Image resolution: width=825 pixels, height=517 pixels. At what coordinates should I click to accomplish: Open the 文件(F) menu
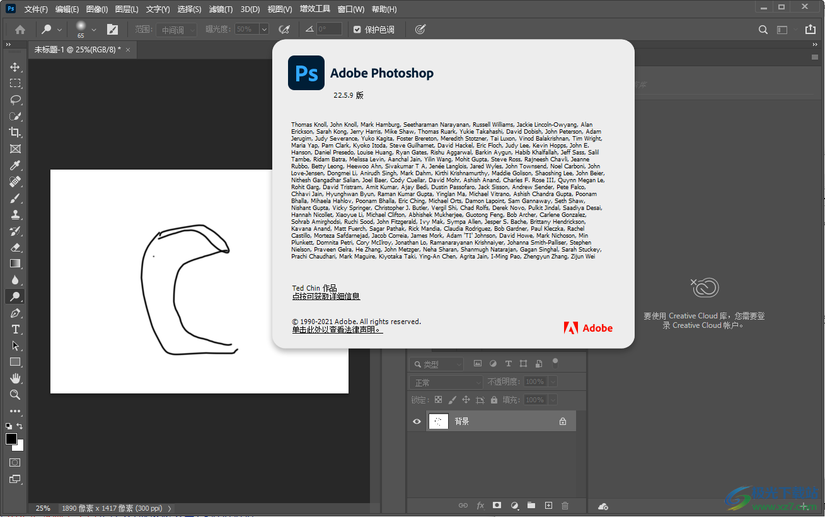[36, 9]
